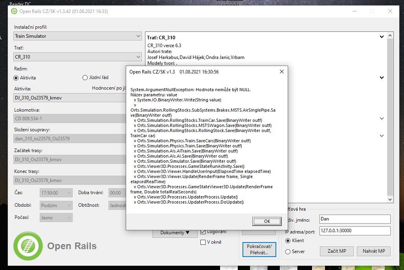Select the Klient radio button

click(x=288, y=241)
